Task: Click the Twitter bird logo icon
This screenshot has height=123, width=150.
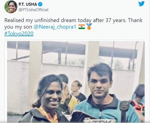Action: coord(141,4)
